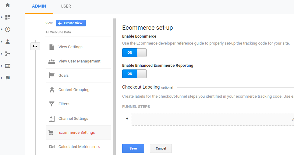Image resolution: width=294 pixels, height=155 pixels.
Task: Toggle the Enable Ecommerce switch
Action: 134,52
